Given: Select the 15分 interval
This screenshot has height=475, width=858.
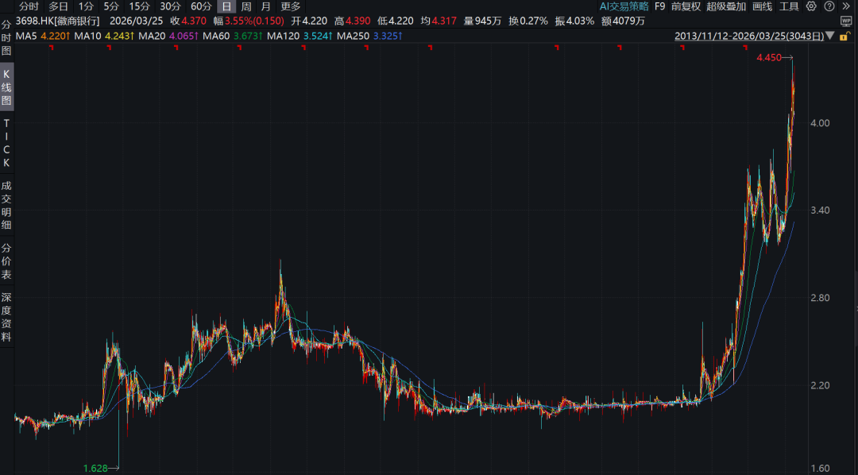Looking at the screenshot, I should coord(140,6).
